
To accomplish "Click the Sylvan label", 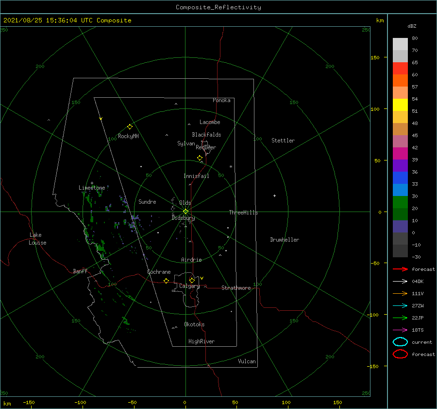I will pos(186,143).
